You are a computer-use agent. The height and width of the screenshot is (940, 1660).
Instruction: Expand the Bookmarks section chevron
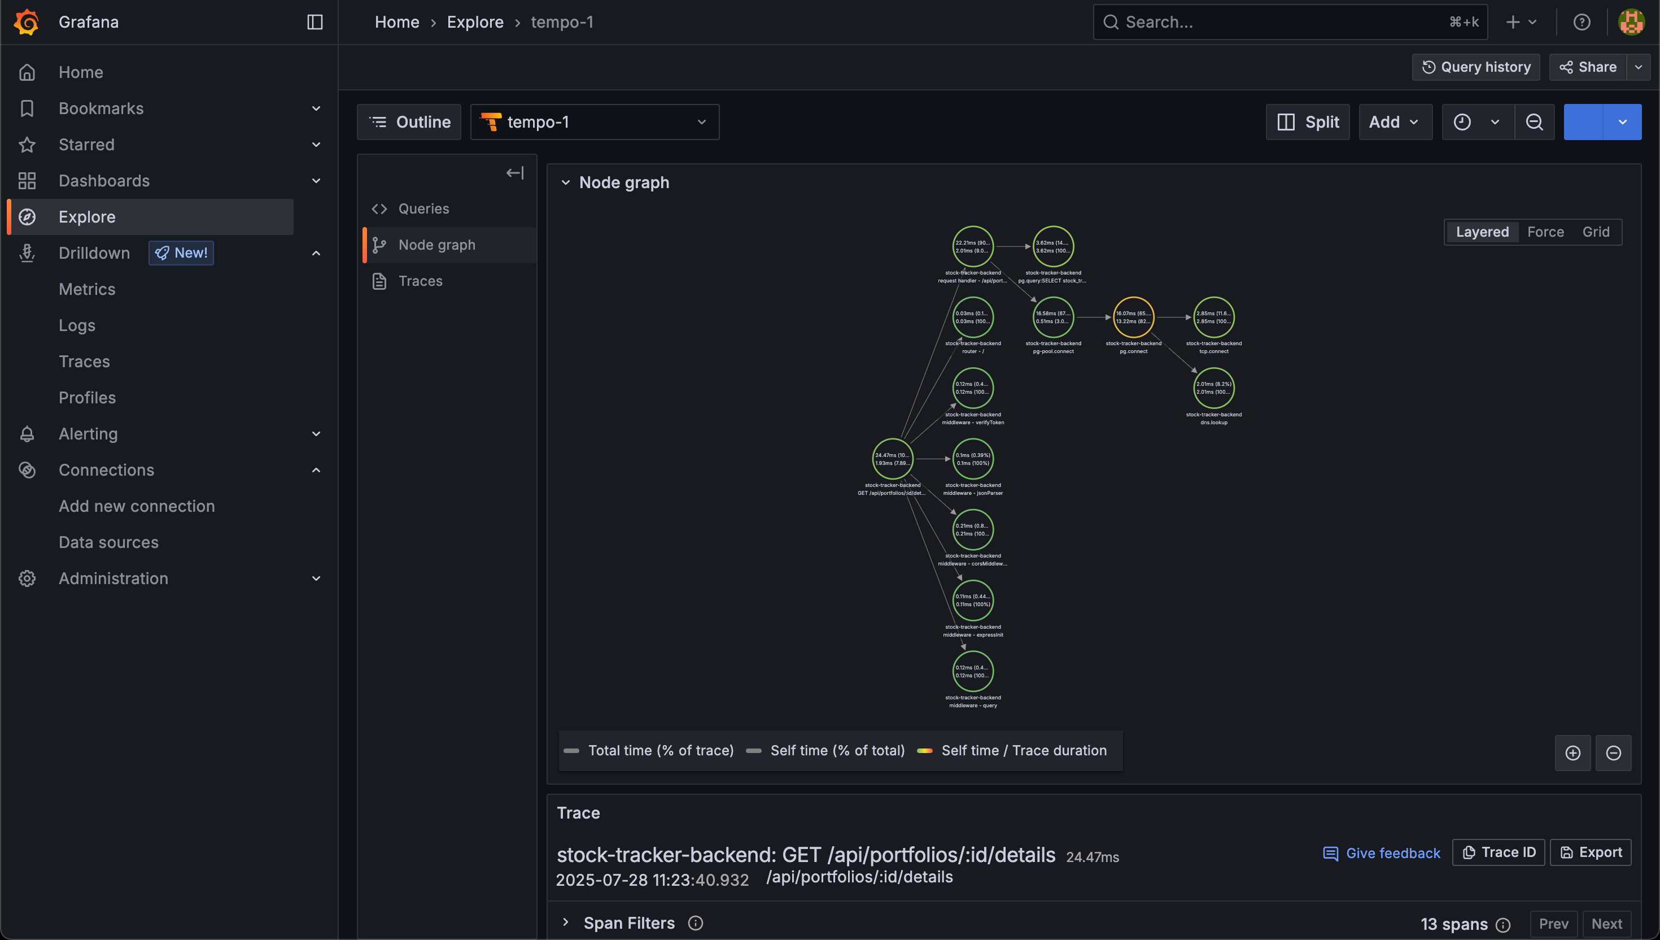tap(316, 108)
